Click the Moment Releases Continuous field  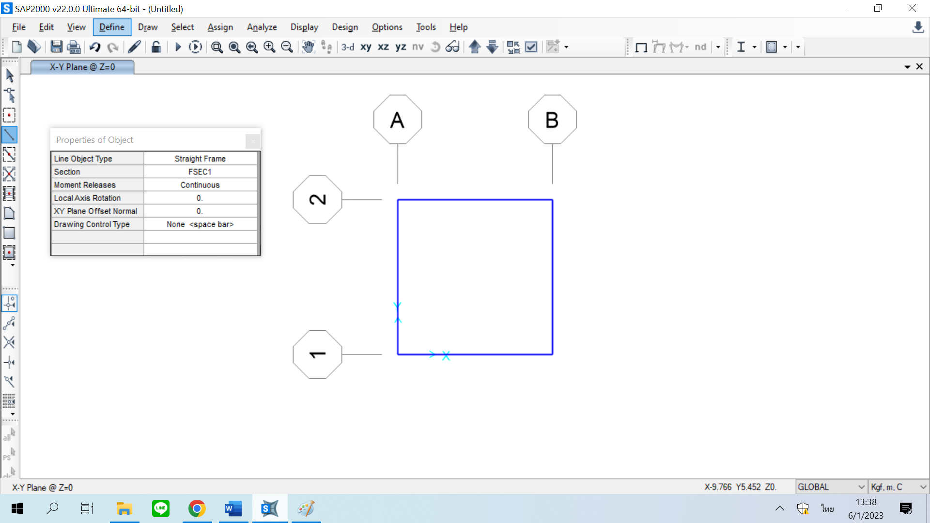200,185
